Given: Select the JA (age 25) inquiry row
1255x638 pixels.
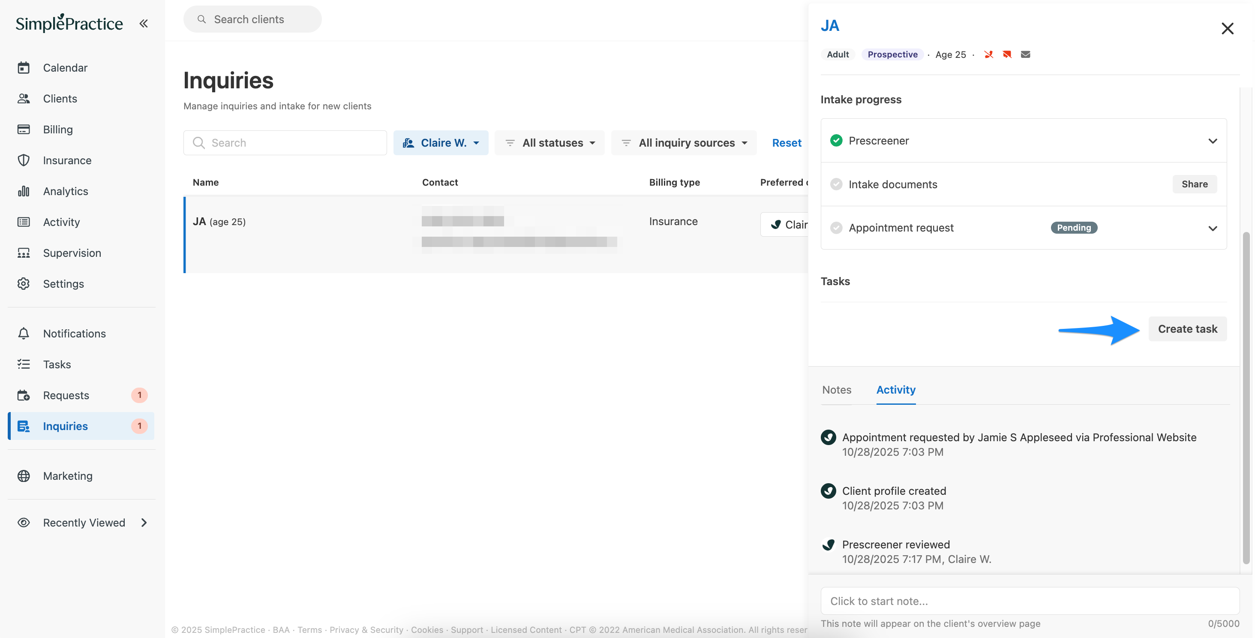Looking at the screenshot, I should (496, 235).
